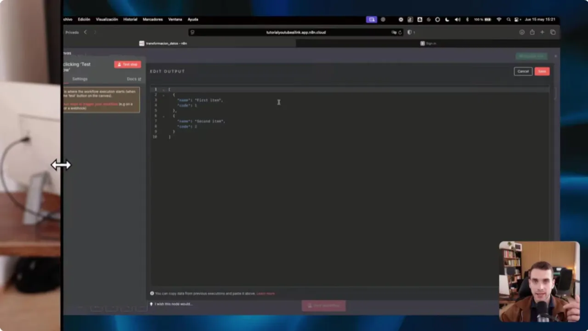
Task: Open the Bluetooth menu bar icon
Action: [467, 19]
